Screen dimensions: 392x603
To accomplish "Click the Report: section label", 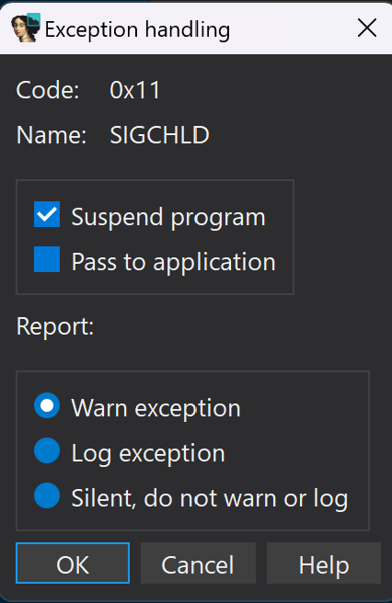I will [x=55, y=326].
